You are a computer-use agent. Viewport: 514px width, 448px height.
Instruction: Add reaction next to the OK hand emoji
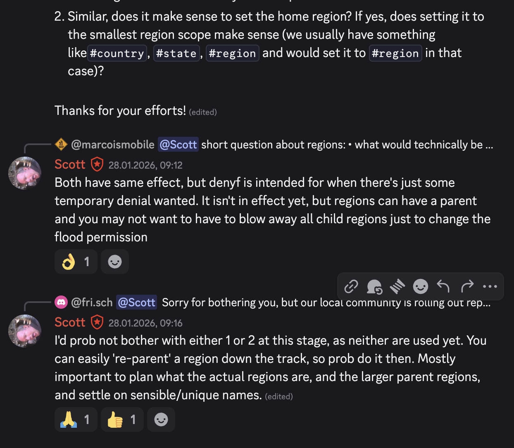pos(115,262)
